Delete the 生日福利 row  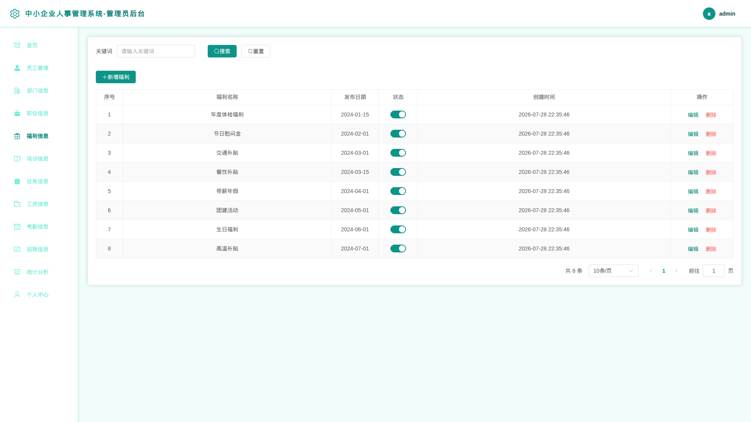pos(711,230)
